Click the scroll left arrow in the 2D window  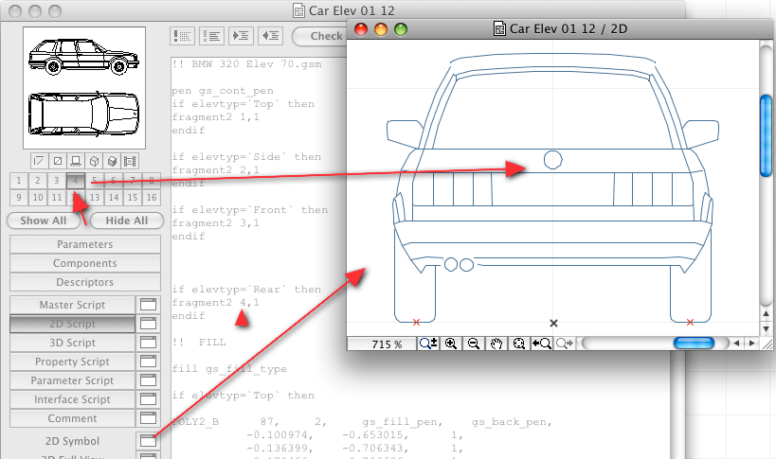[736, 343]
